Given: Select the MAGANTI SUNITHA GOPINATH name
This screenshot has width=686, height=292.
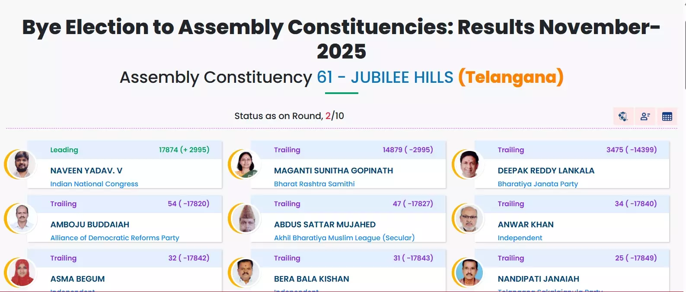Looking at the screenshot, I should pos(333,171).
